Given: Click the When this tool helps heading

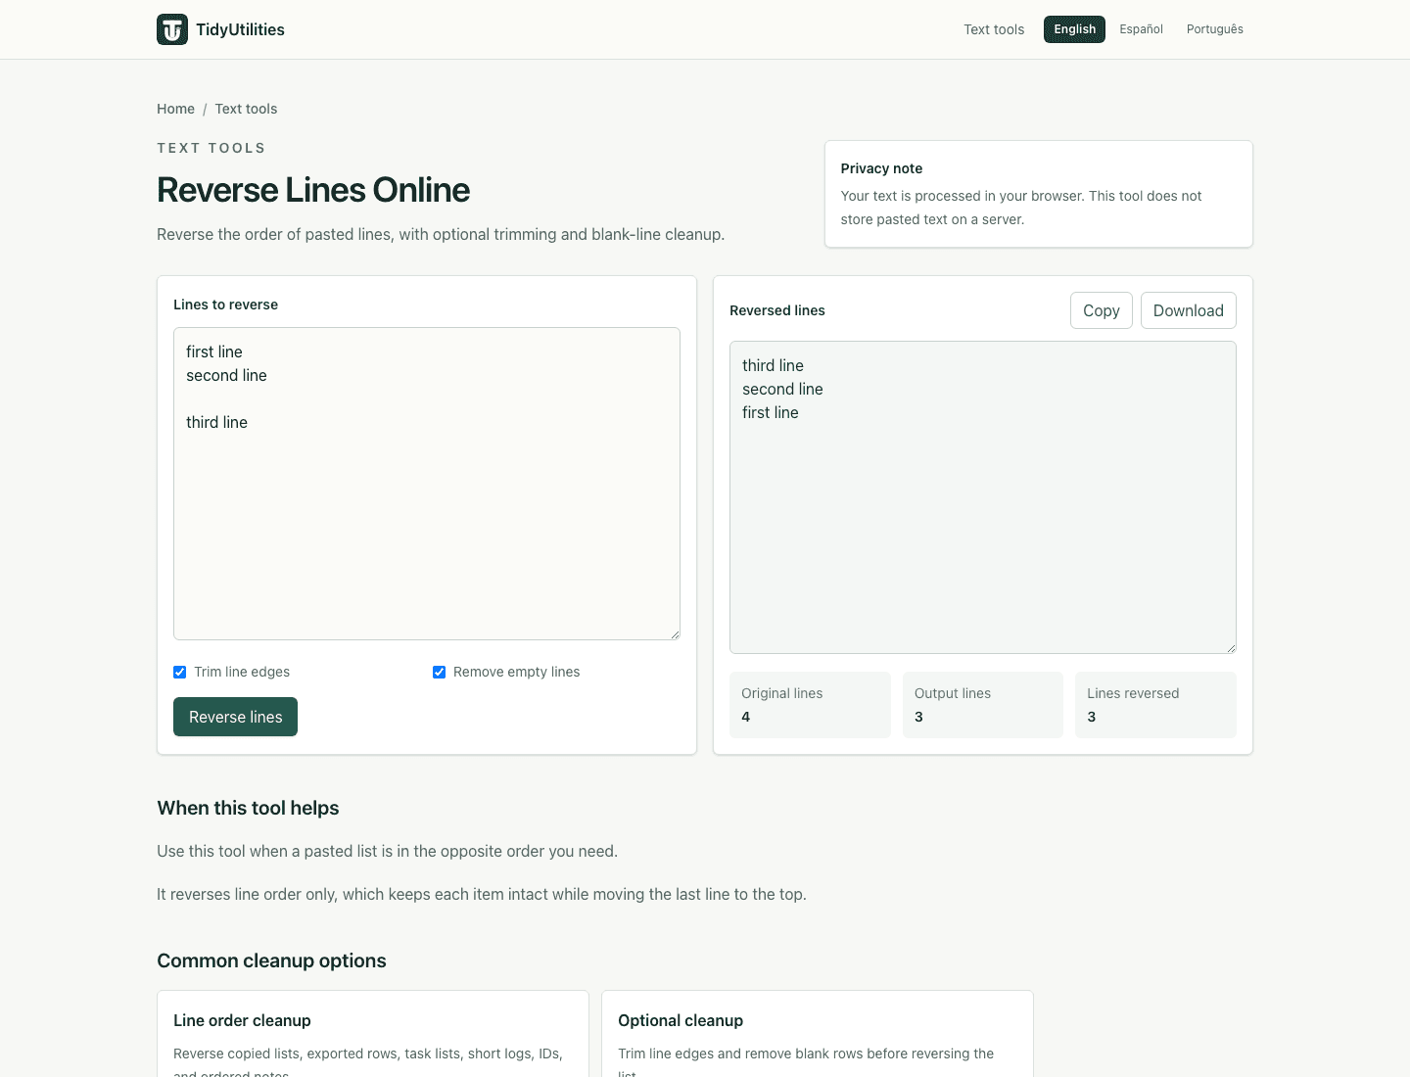Looking at the screenshot, I should (248, 808).
